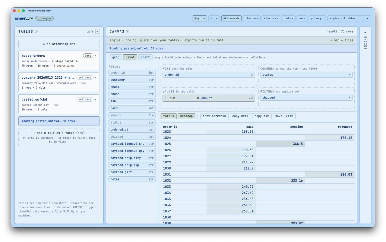Set pasted_unfckd table as base
Screen dimensions: 386x242
tap(85, 99)
